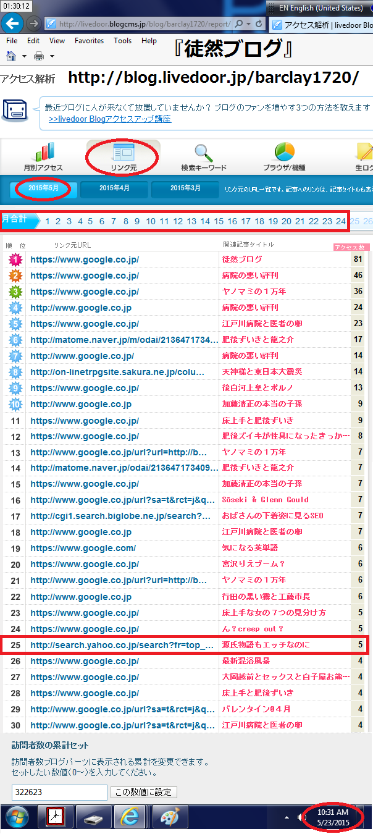The image size is (373, 834).
Task: Open バレンタイン０４月 article link
Action: (256, 709)
